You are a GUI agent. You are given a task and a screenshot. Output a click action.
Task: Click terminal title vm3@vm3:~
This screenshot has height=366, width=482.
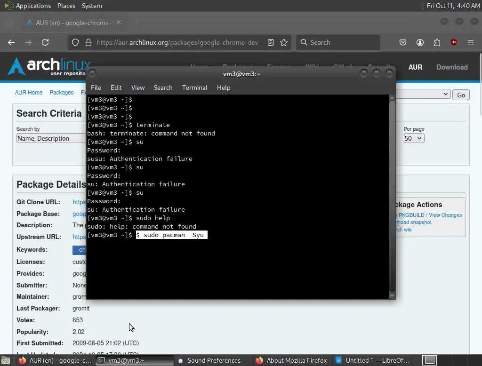coord(241,74)
